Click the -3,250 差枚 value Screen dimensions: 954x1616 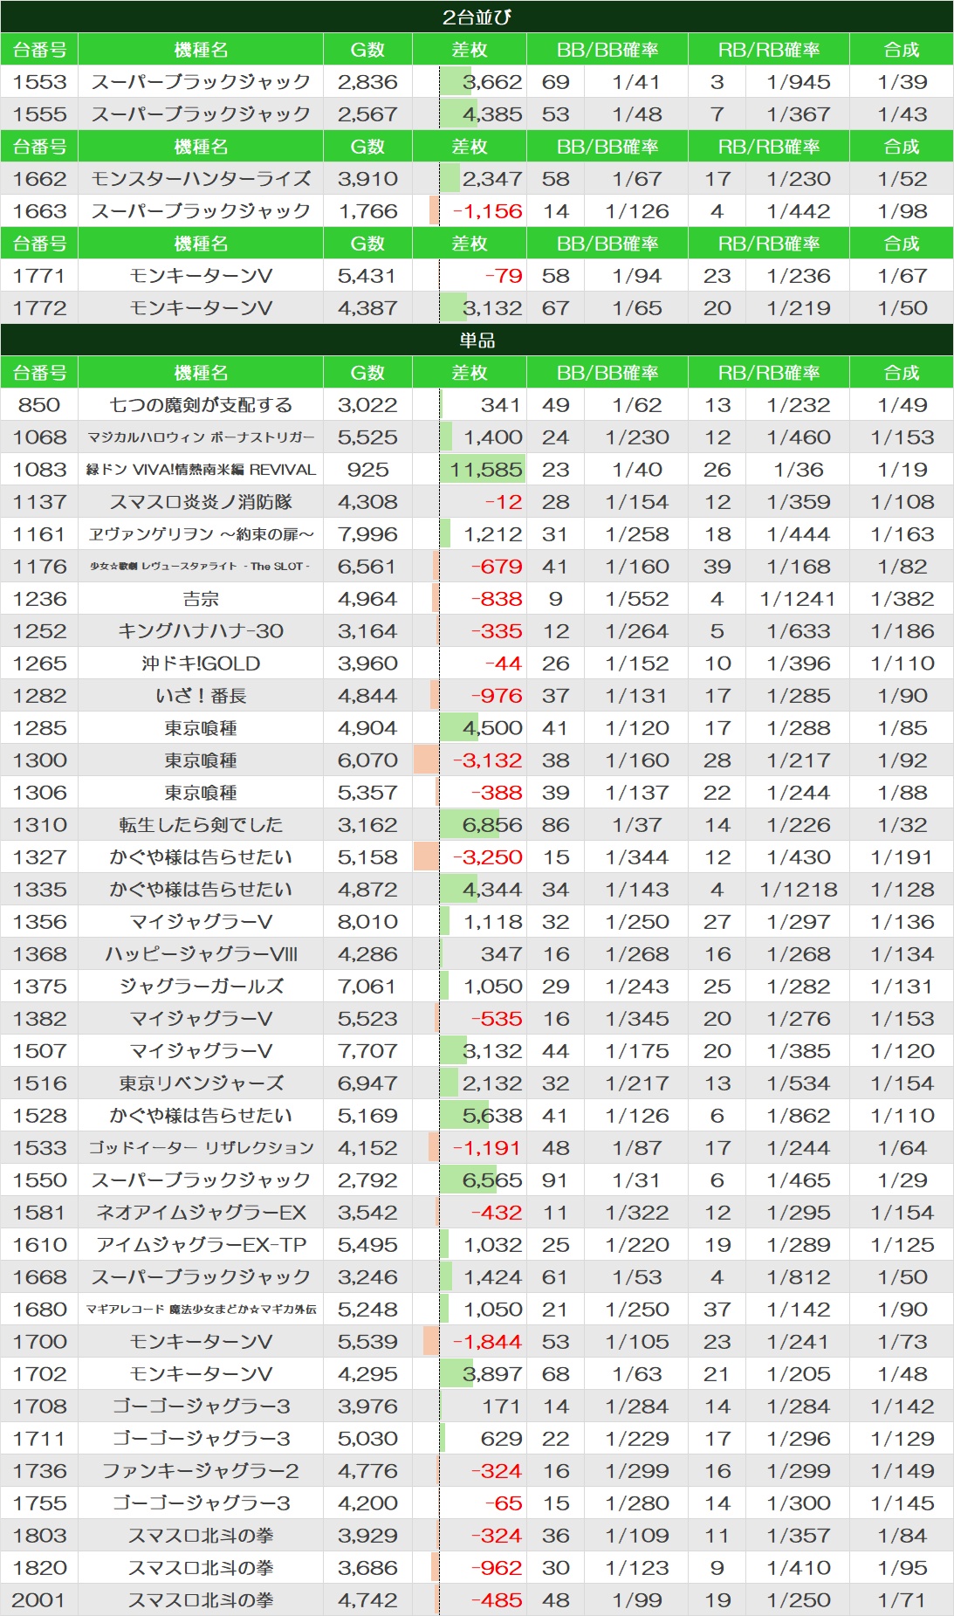pos(487,857)
